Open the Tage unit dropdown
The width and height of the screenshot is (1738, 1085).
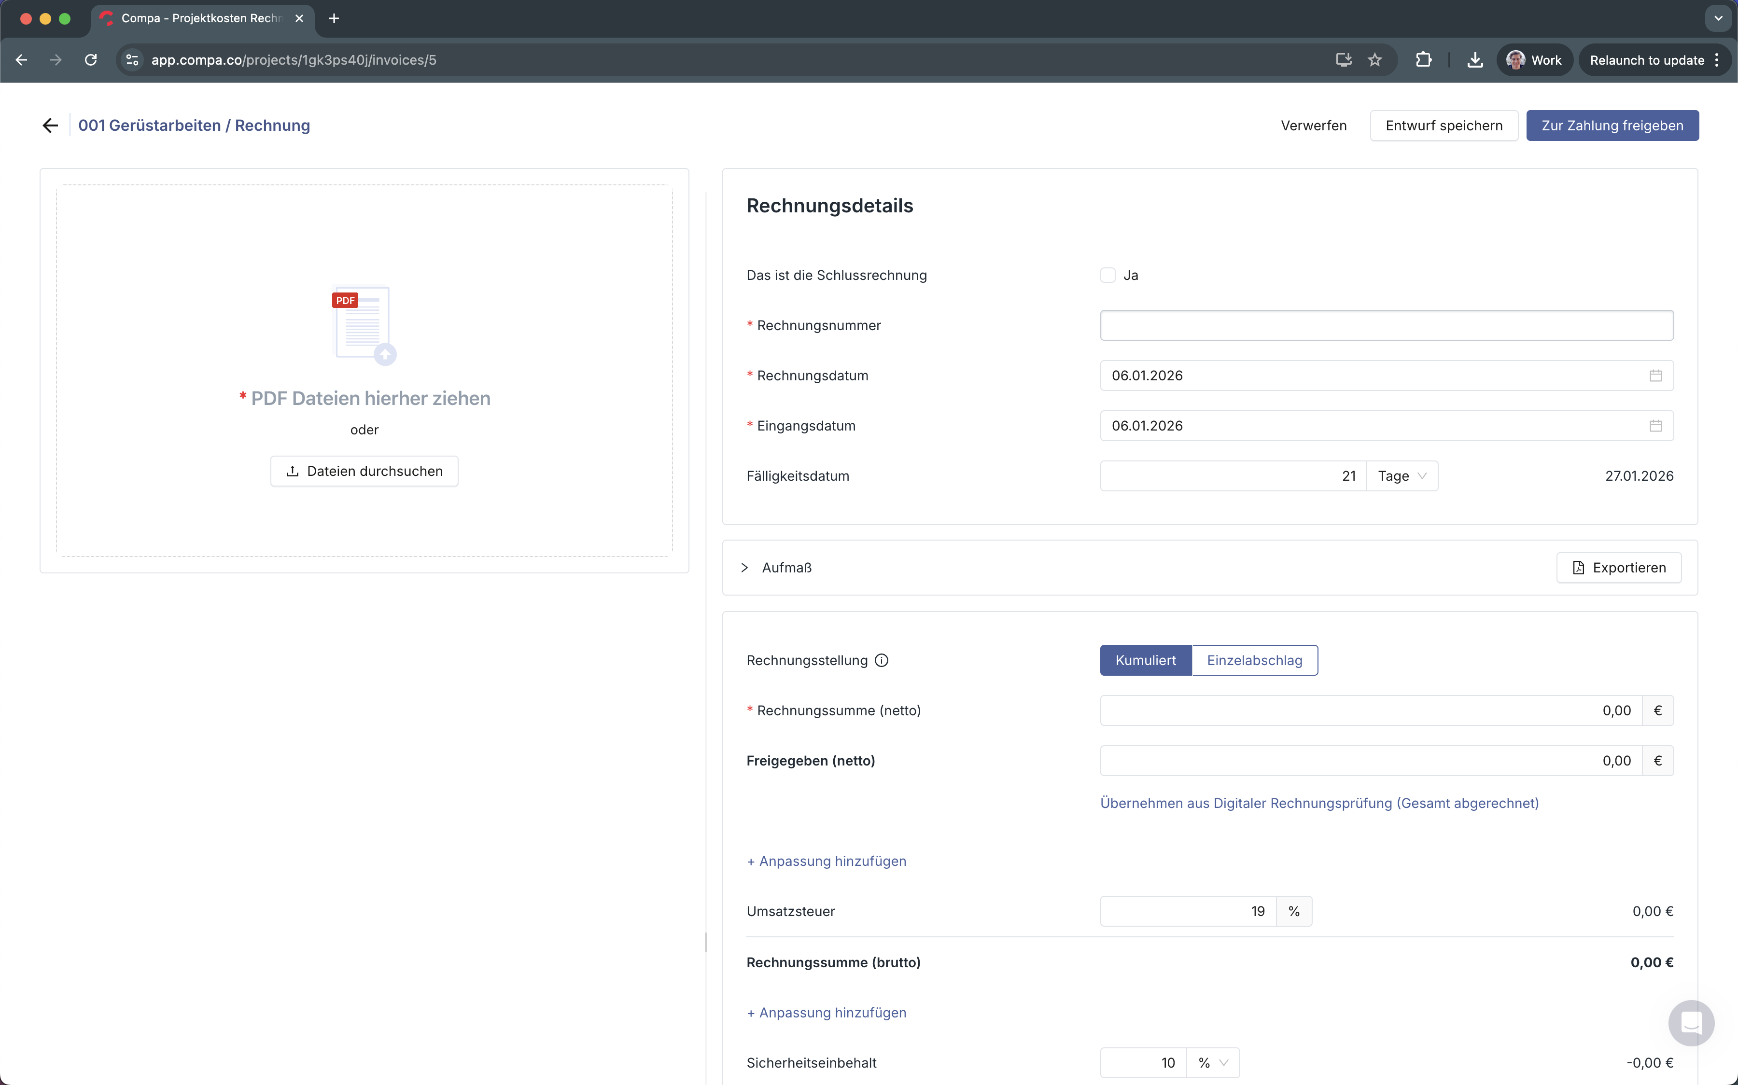[x=1402, y=476]
